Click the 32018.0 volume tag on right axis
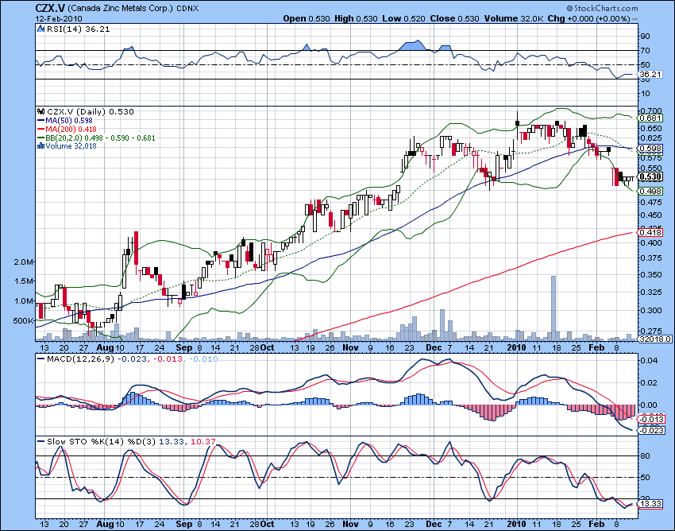 (x=654, y=339)
